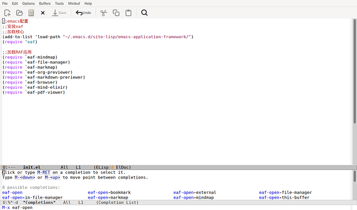Select the eaf-open-mindmap completion
Viewport: 357px width, 210px height.
click(194, 198)
